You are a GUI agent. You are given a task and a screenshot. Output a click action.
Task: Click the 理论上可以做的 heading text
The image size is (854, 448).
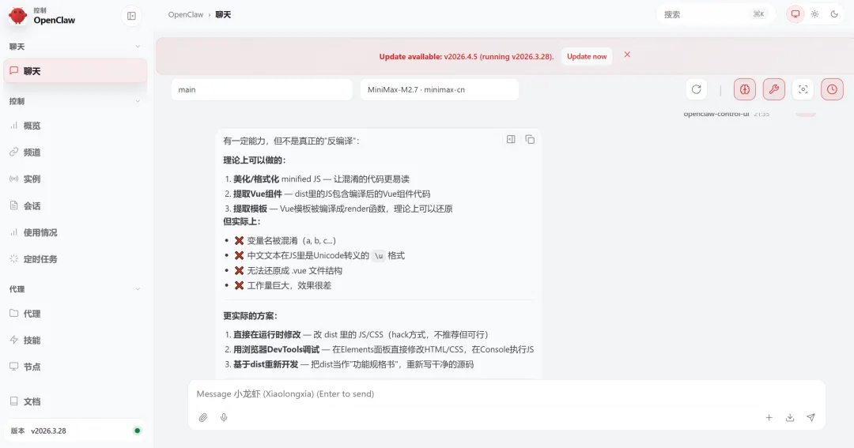255,160
